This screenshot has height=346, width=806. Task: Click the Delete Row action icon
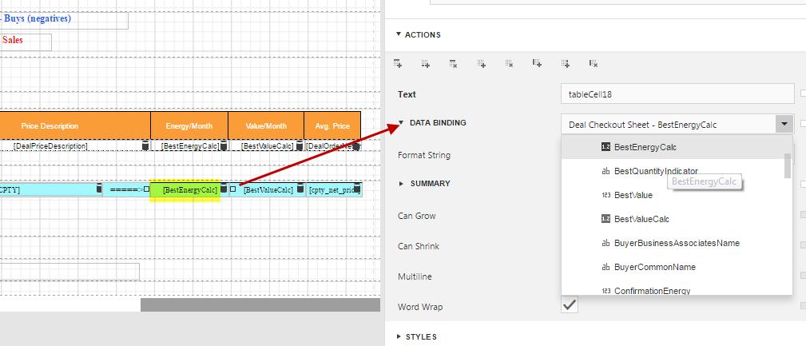pyautogui.click(x=453, y=63)
